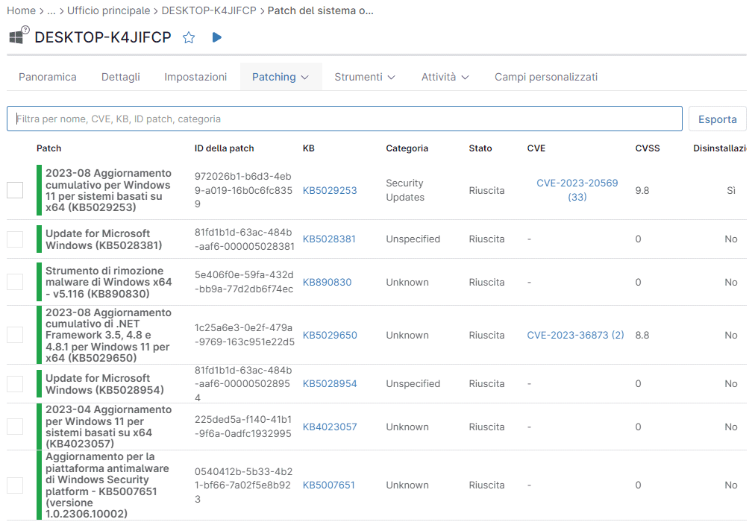The height and width of the screenshot is (522, 755).
Task: Click the 2023-08 cumulative Windows 11 patch name
Action: [108, 190]
